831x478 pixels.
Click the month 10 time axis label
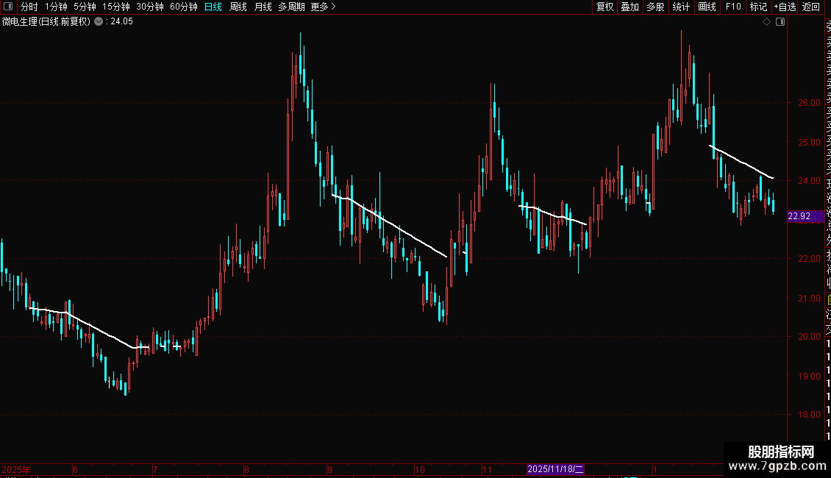point(420,469)
